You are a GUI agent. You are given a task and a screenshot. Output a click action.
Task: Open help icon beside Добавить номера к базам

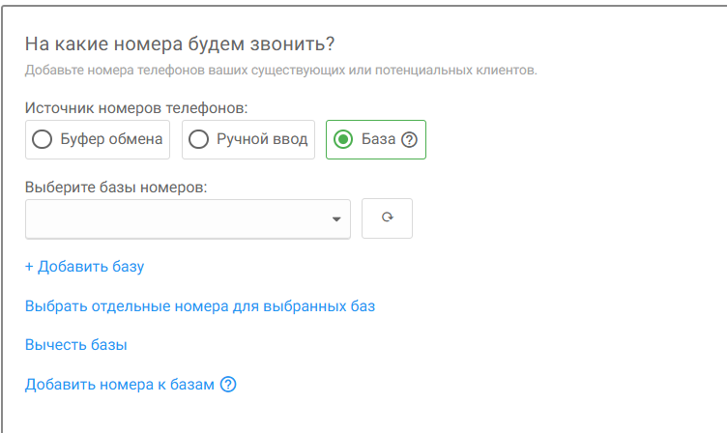click(228, 385)
